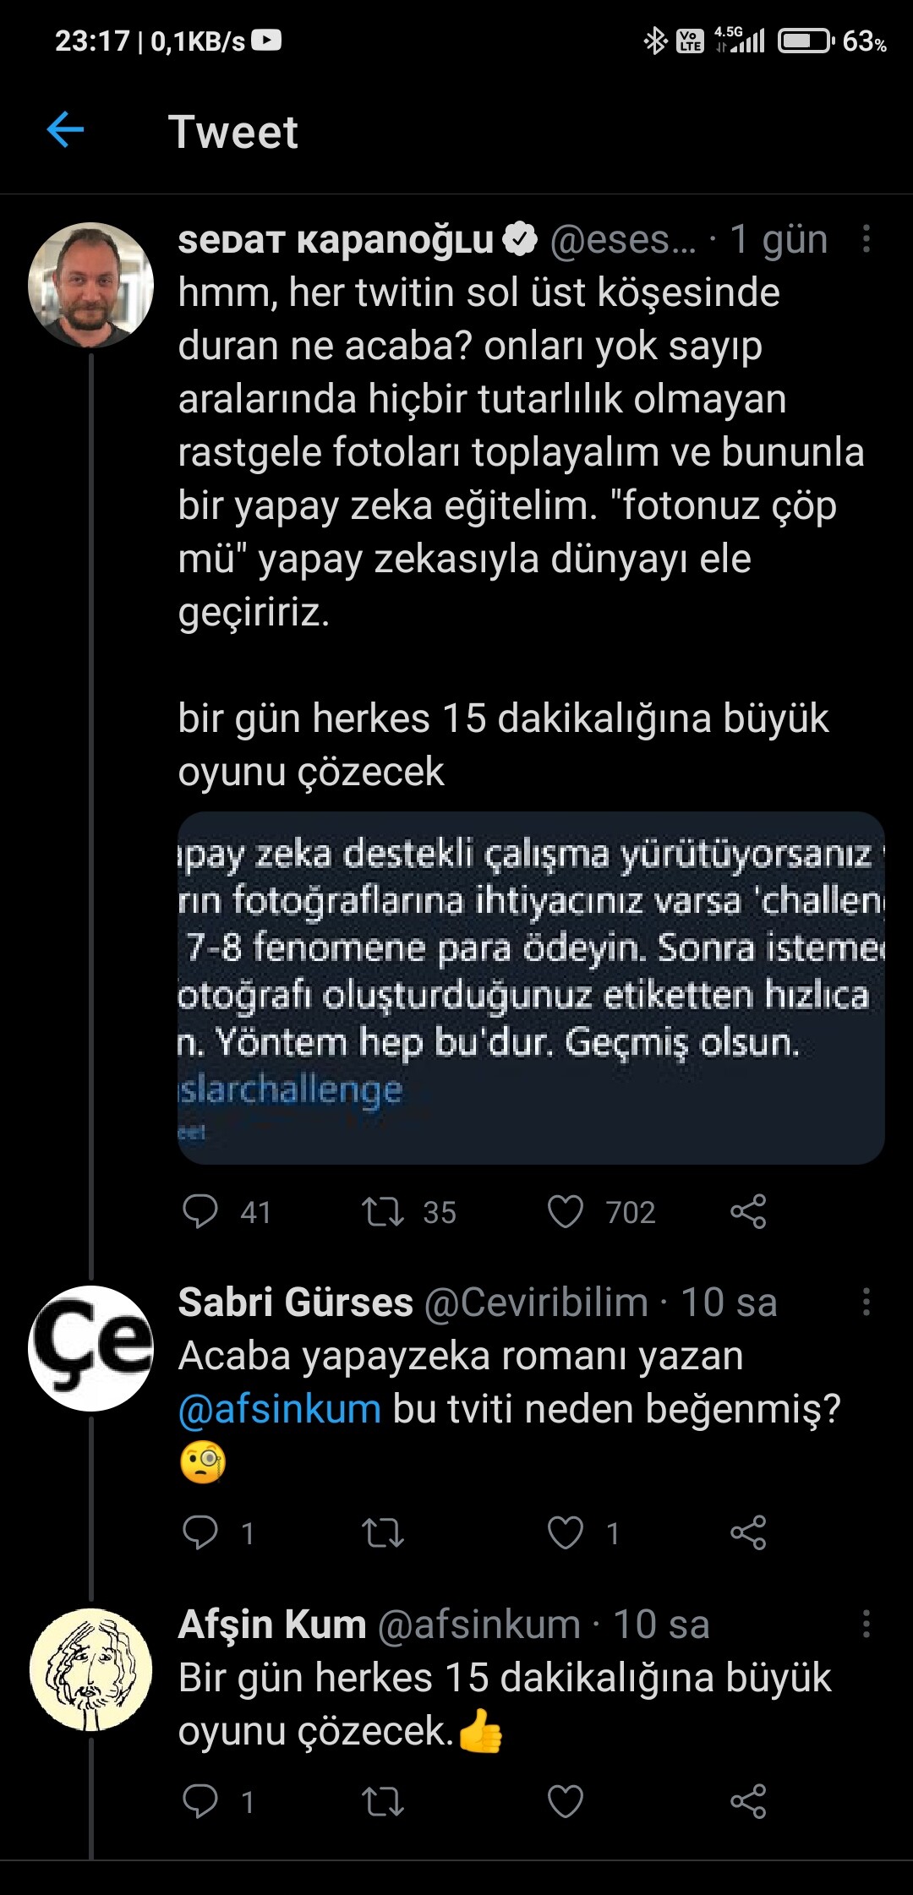913x1895 pixels.
Task: Open the @afsinkum mention link
Action: coord(280,1409)
